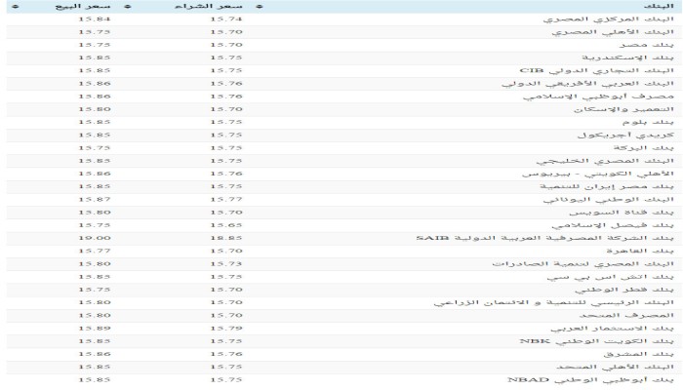Image resolution: width=683 pixels, height=390 pixels.
Task: Click the "سعر البيع" header label
Action: pos(83,7)
